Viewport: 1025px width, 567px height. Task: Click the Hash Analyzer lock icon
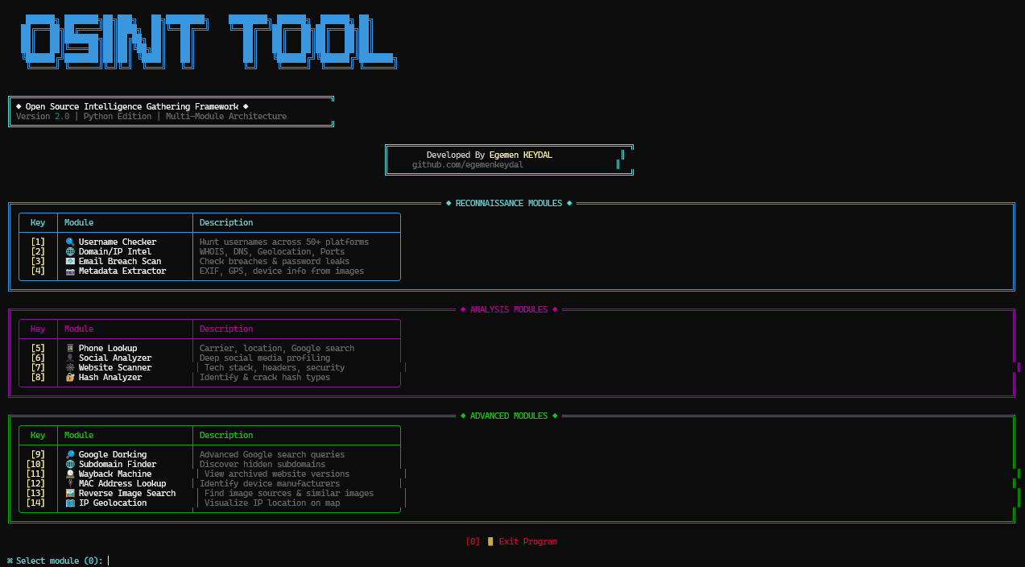point(70,377)
